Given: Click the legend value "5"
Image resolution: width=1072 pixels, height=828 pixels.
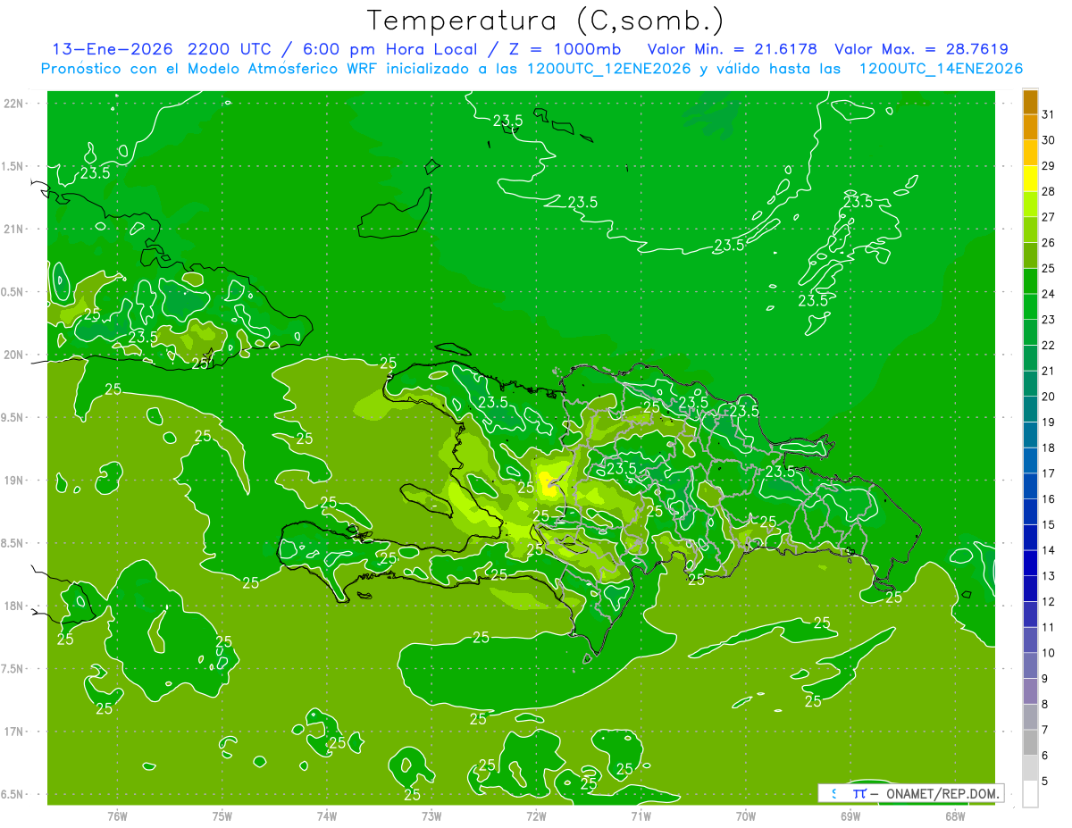Looking at the screenshot, I should pyautogui.click(x=1045, y=782).
